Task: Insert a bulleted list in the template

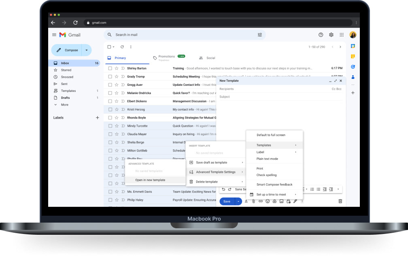Action: (319, 189)
